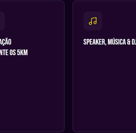Click the "NTE OS 5KM" title line
Image resolution: width=136 pixels, height=133 pixels.
pos(14,52)
